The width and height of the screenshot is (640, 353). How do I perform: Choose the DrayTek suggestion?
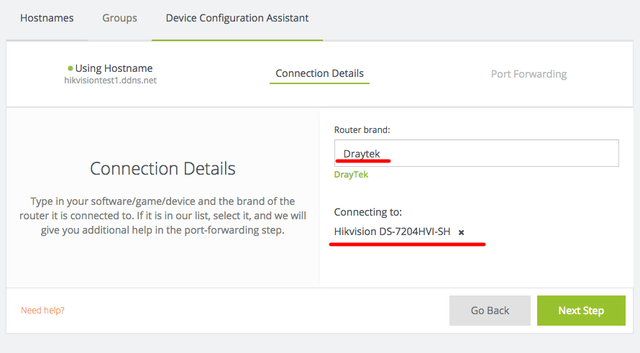tap(351, 175)
